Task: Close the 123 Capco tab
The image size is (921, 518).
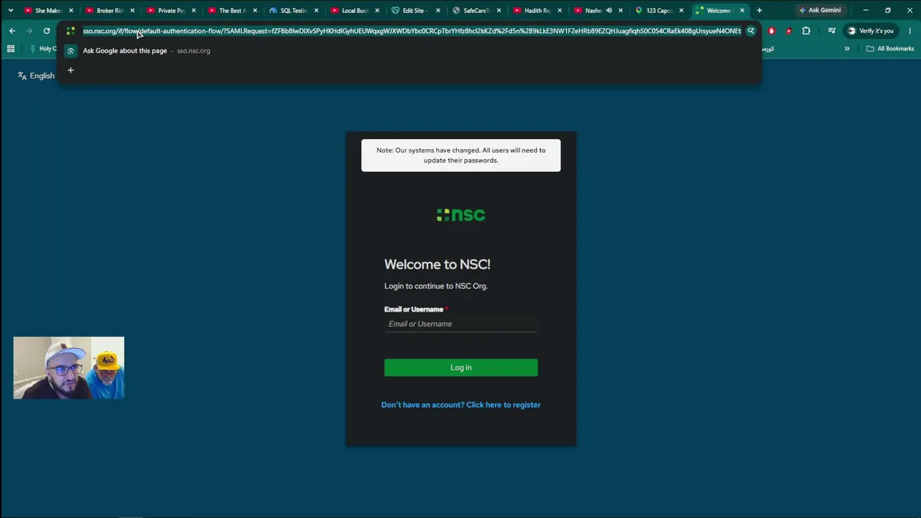Action: point(681,11)
